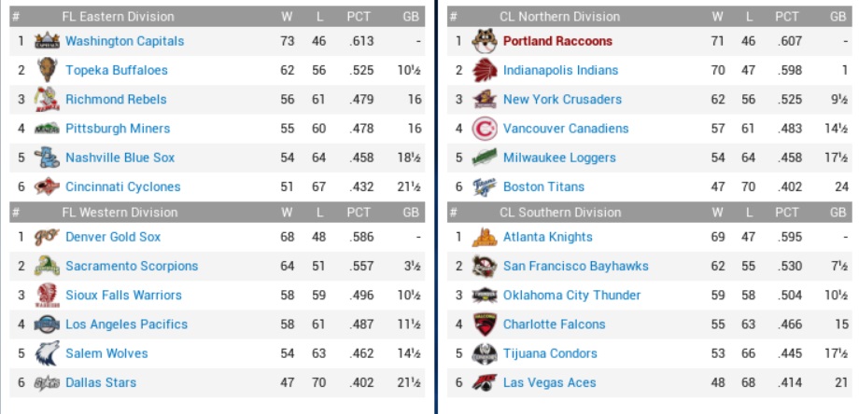Click the Indianapolis Indians logo icon

click(484, 70)
